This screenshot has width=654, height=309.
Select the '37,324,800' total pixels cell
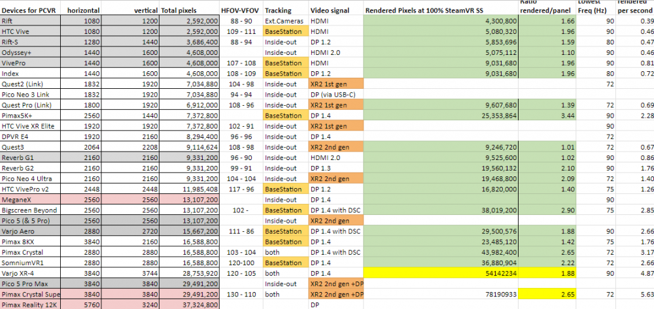[x=189, y=305]
